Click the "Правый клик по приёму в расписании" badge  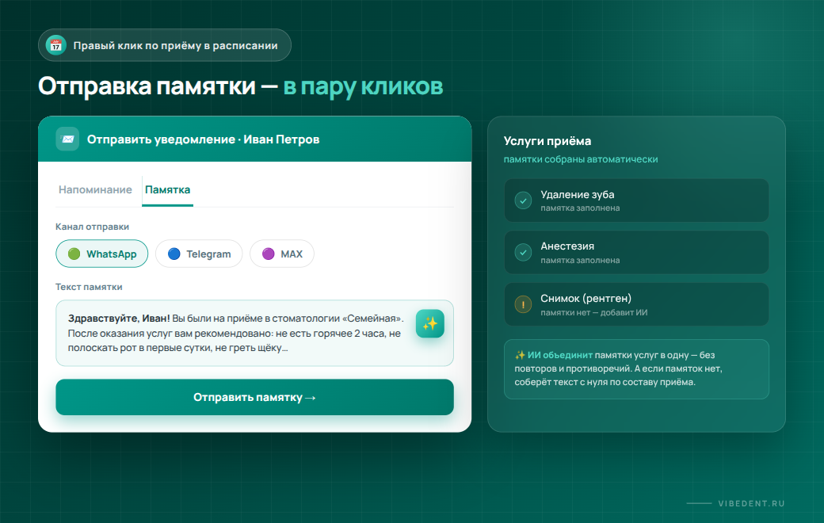(x=165, y=45)
